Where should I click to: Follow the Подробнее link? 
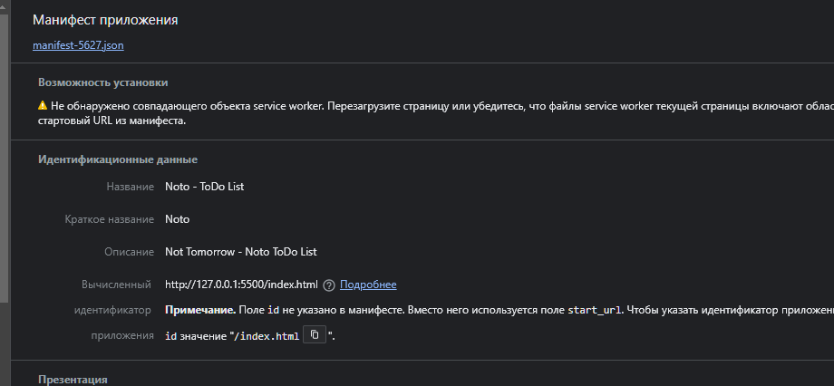coord(368,285)
